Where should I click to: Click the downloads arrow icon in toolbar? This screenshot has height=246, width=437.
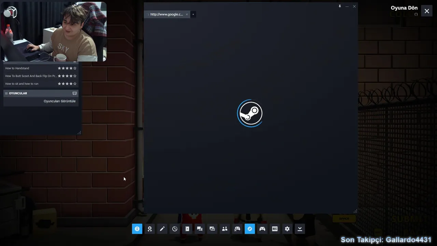click(x=300, y=229)
